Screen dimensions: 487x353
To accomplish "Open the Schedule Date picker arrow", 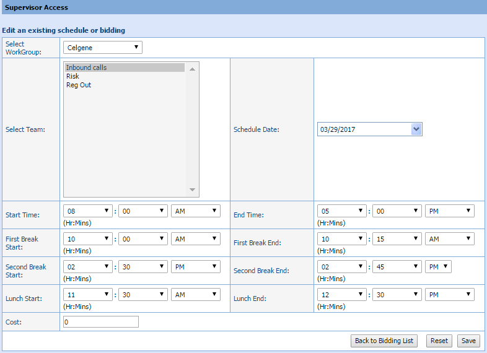I will click(416, 129).
